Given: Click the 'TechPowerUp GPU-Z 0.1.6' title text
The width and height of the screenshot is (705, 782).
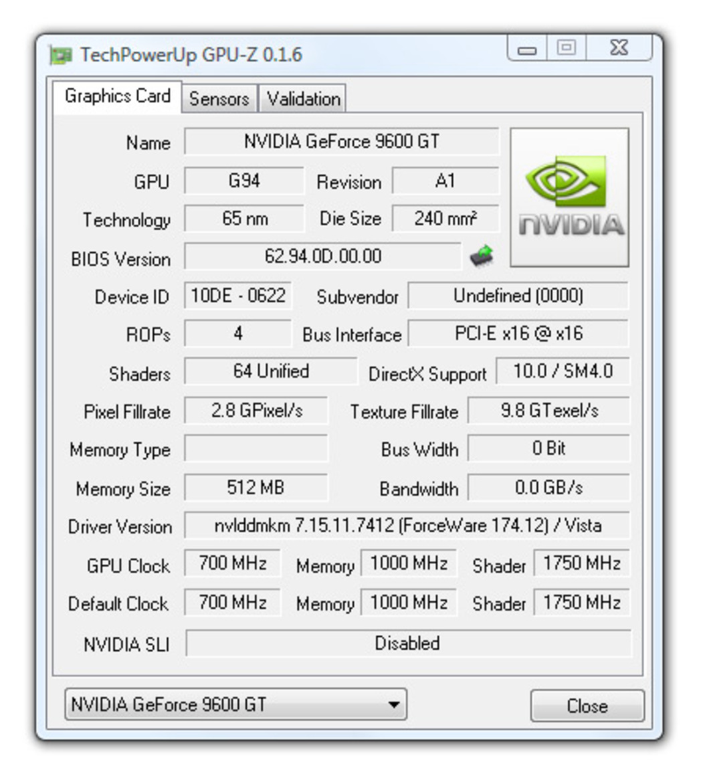Looking at the screenshot, I should (x=191, y=55).
